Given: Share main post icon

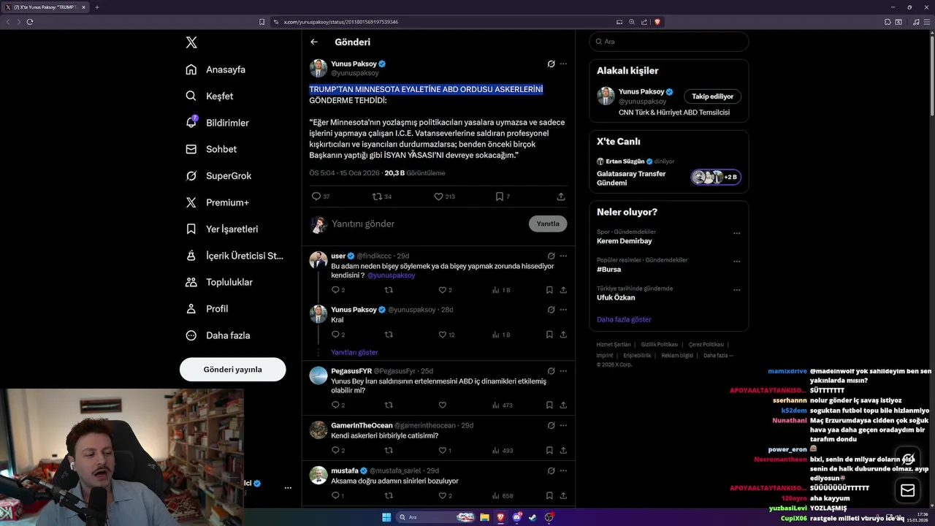Looking at the screenshot, I should coord(561,197).
